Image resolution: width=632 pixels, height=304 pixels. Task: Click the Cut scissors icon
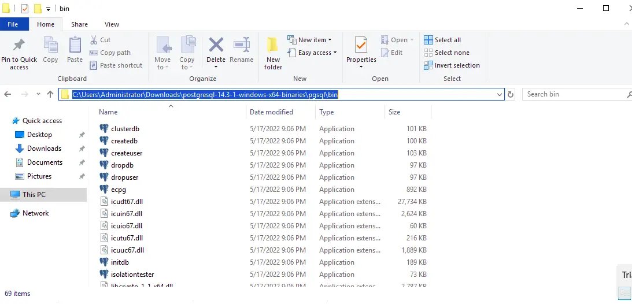coord(94,40)
